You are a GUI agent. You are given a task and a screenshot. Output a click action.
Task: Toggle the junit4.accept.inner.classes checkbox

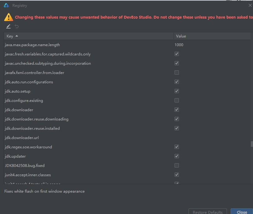177,175
